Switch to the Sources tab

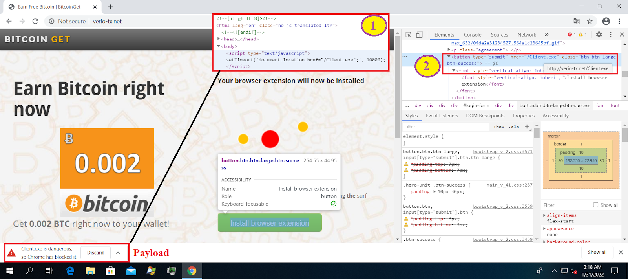(x=499, y=35)
